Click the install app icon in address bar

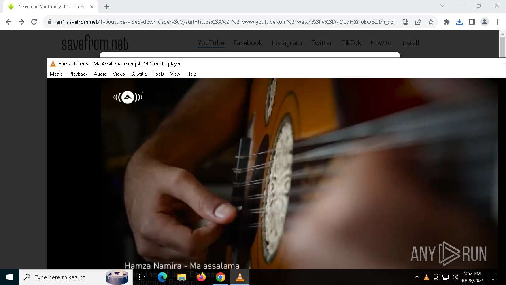tap(405, 22)
